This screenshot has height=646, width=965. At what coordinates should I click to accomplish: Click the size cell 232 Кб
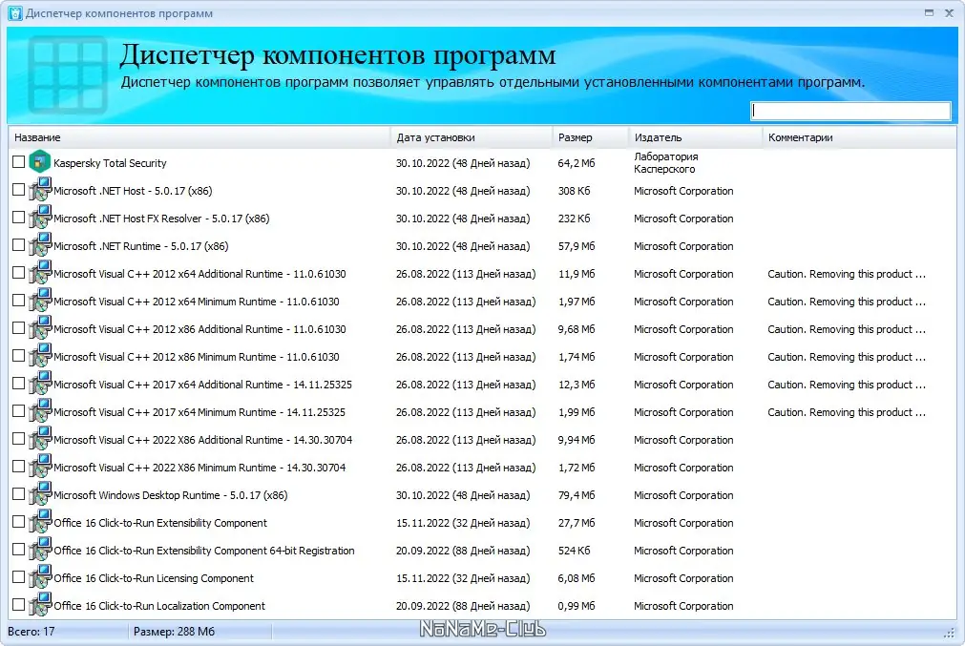[574, 219]
